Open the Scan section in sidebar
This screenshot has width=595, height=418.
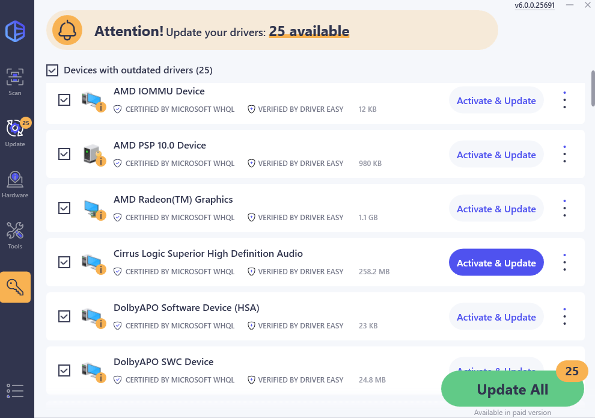[15, 81]
